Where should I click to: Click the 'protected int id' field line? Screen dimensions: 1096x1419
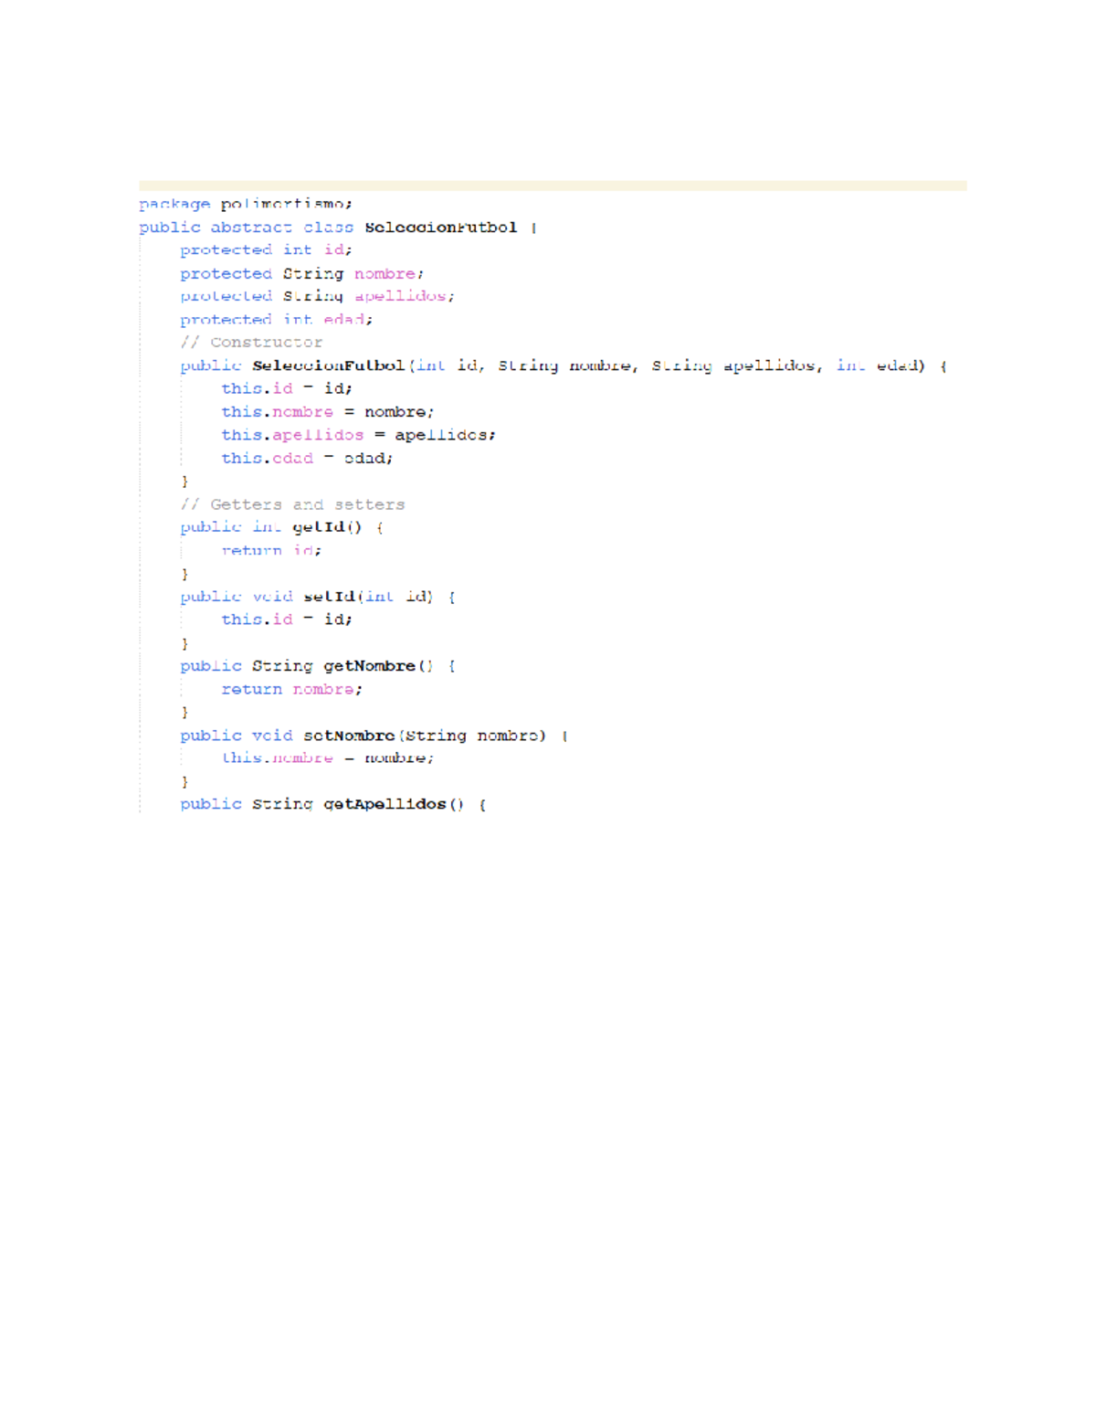pyautogui.click(x=266, y=250)
